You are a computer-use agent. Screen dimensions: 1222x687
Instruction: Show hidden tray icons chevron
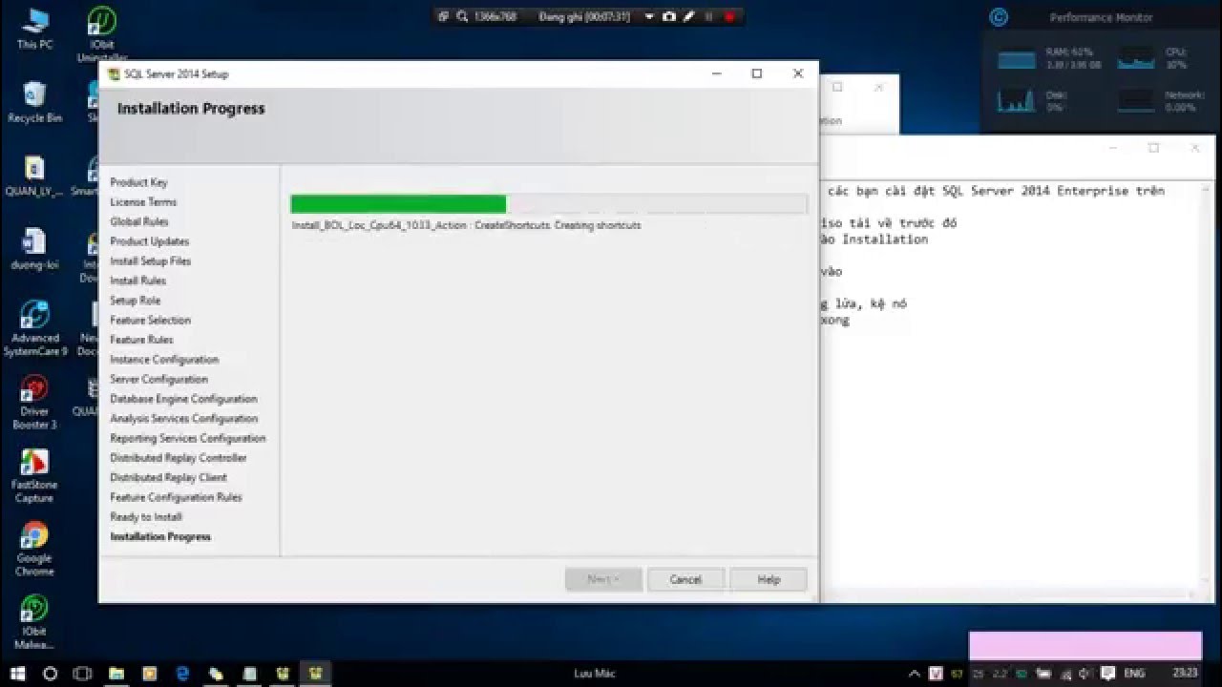pyautogui.click(x=916, y=673)
